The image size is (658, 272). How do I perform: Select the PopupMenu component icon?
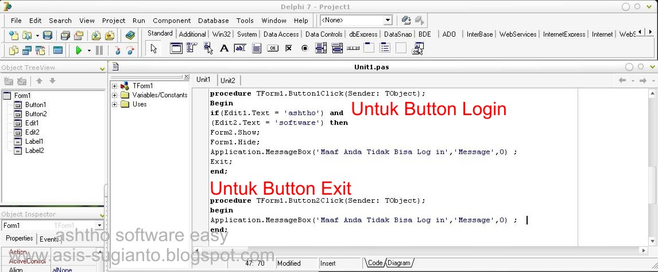(x=208, y=48)
